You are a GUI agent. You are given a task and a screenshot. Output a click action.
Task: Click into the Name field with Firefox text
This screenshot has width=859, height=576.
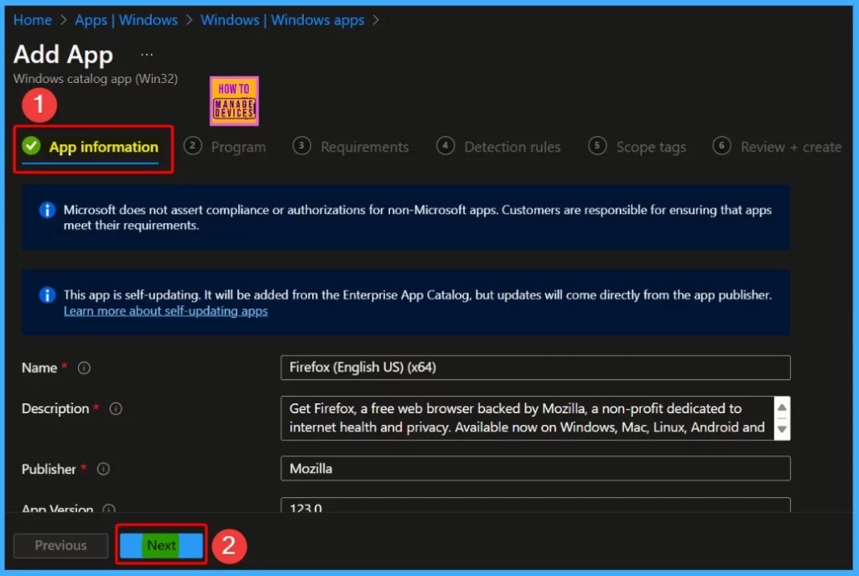point(535,367)
